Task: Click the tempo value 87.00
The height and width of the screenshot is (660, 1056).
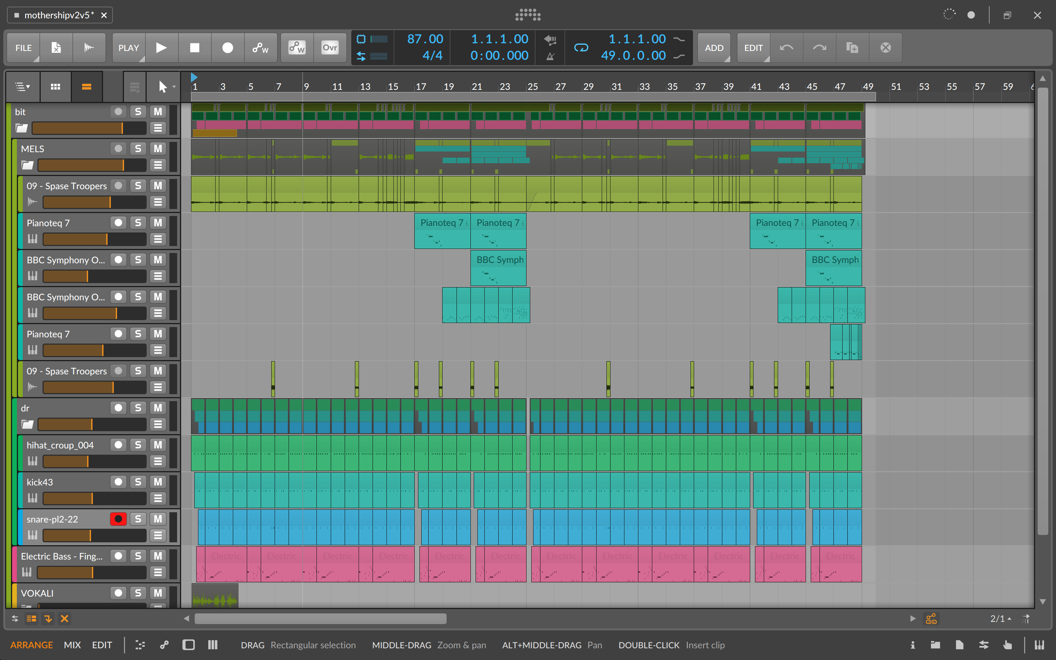Action: (425, 39)
